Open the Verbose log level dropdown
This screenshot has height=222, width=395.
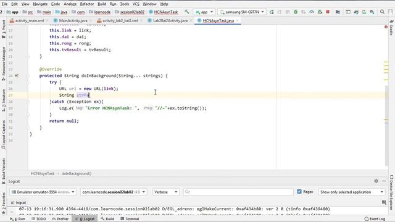165,192
